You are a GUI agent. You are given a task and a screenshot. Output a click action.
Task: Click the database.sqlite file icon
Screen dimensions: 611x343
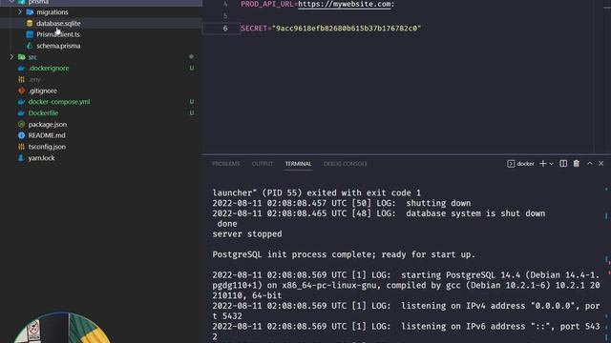(x=30, y=23)
